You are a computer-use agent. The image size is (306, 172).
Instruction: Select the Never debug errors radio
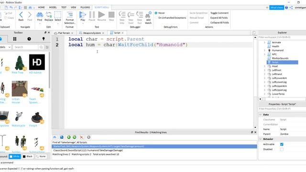pyautogui.click(x=156, y=13)
